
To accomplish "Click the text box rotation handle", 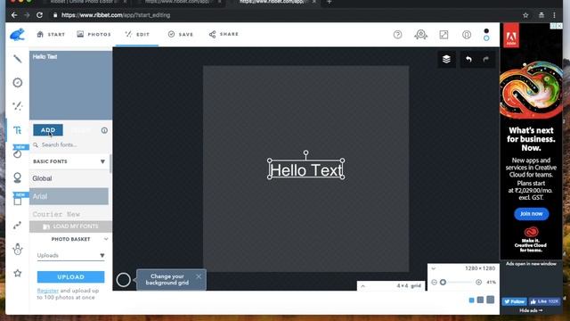I will pyautogui.click(x=306, y=152).
